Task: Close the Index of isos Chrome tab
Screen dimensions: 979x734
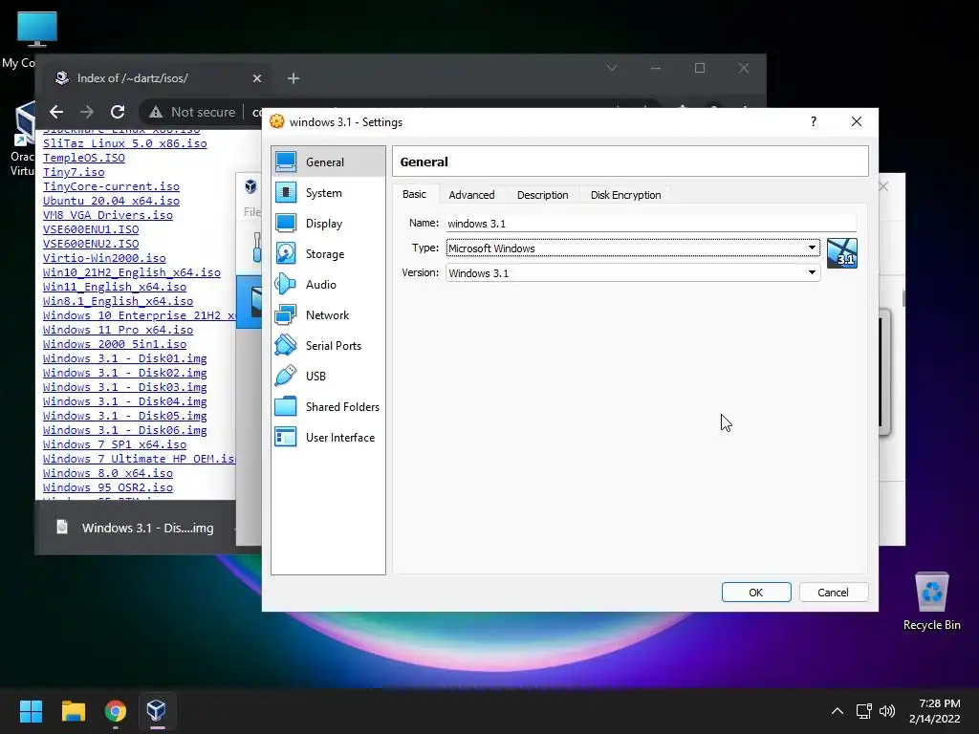Action: coord(256,78)
